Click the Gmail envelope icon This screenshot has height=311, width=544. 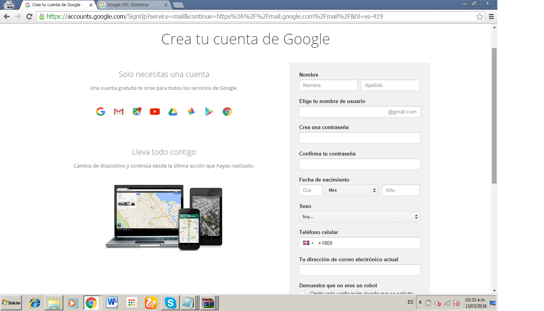click(x=119, y=112)
